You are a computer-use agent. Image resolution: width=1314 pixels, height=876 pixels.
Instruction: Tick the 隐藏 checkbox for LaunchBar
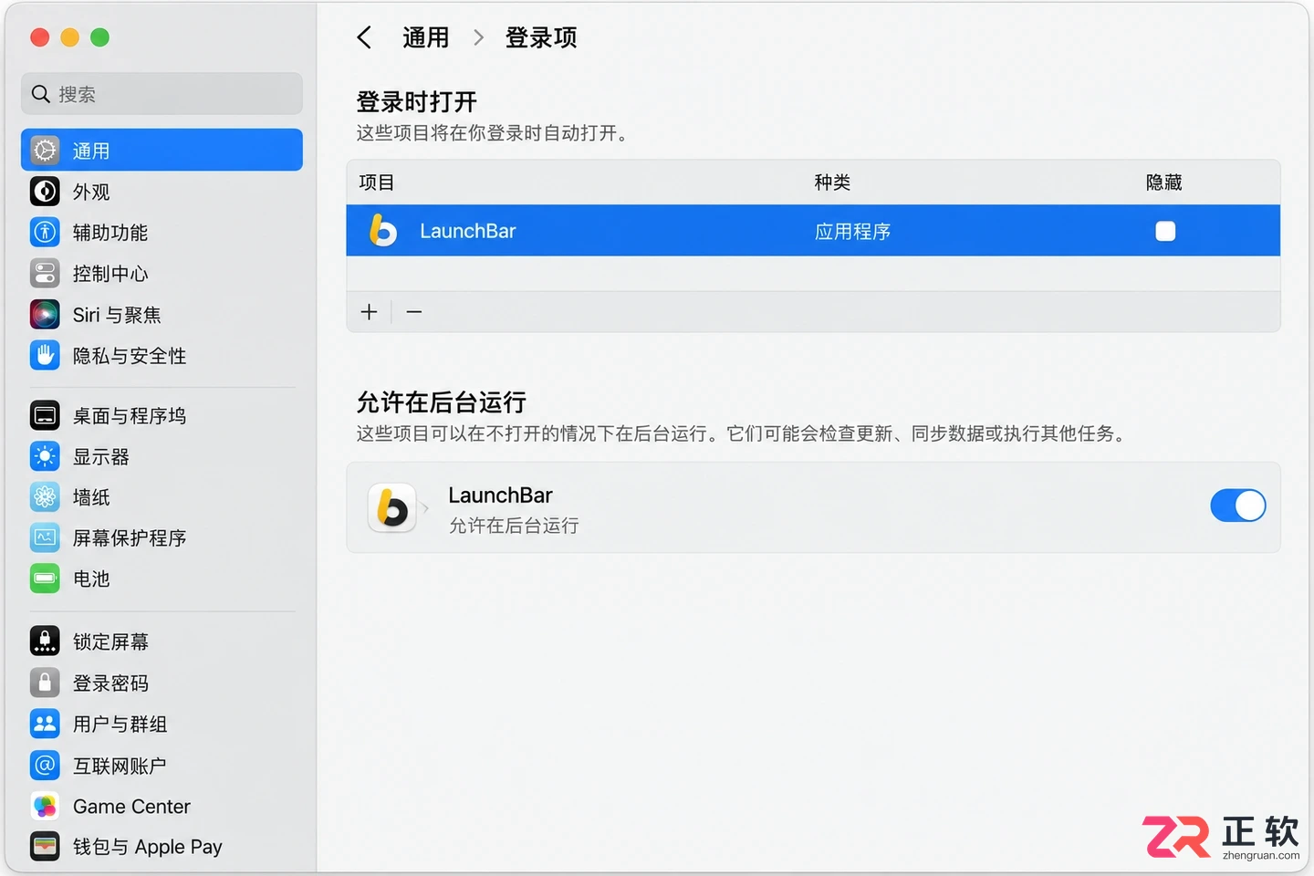pos(1165,231)
